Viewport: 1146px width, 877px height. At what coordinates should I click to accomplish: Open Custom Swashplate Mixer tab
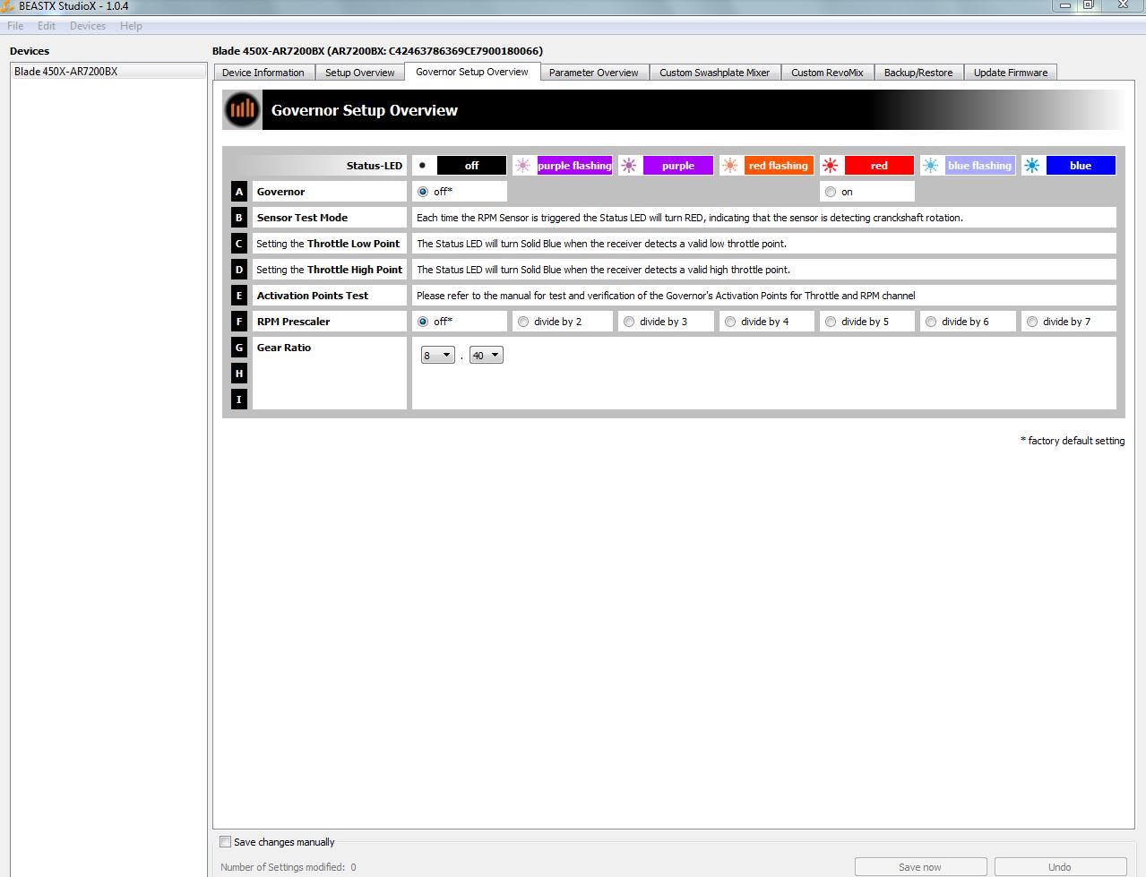(714, 73)
